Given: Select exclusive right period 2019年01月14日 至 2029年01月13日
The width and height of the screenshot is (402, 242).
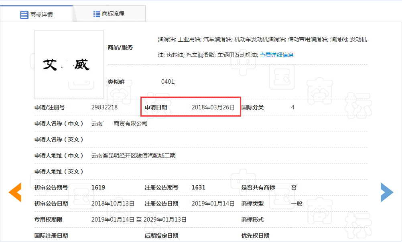Looking at the screenshot, I should (139, 220).
